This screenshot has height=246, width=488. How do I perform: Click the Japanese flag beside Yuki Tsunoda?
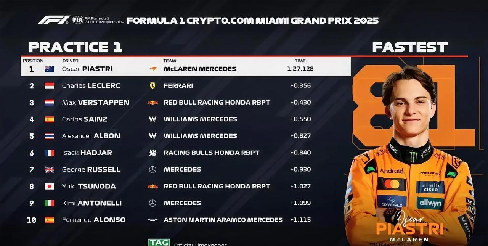50,187
